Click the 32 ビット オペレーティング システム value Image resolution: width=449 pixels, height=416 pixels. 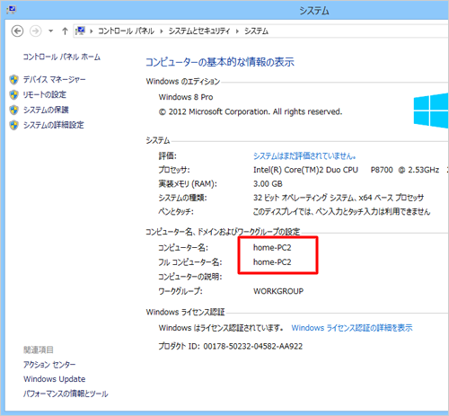tap(339, 198)
